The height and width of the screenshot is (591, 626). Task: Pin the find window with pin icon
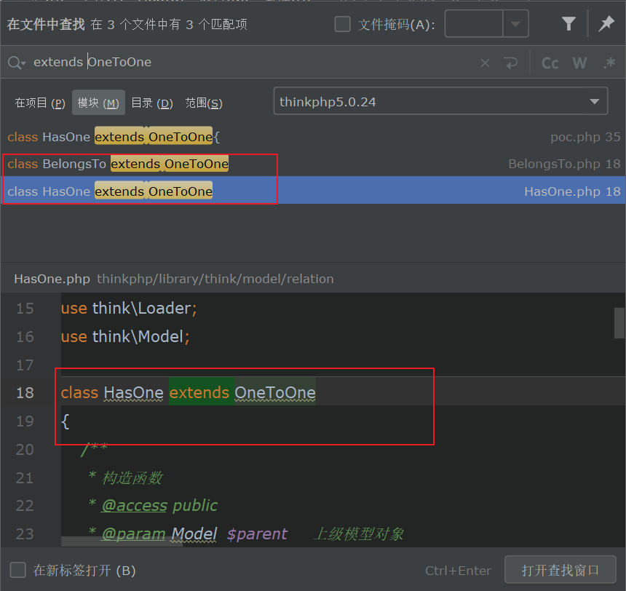(606, 24)
